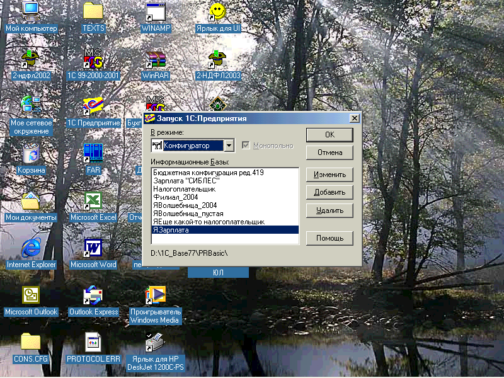Select ЯВолшебница_2004 information base
Image resolution: width=504 pixels, height=378 pixels.
click(x=225, y=205)
